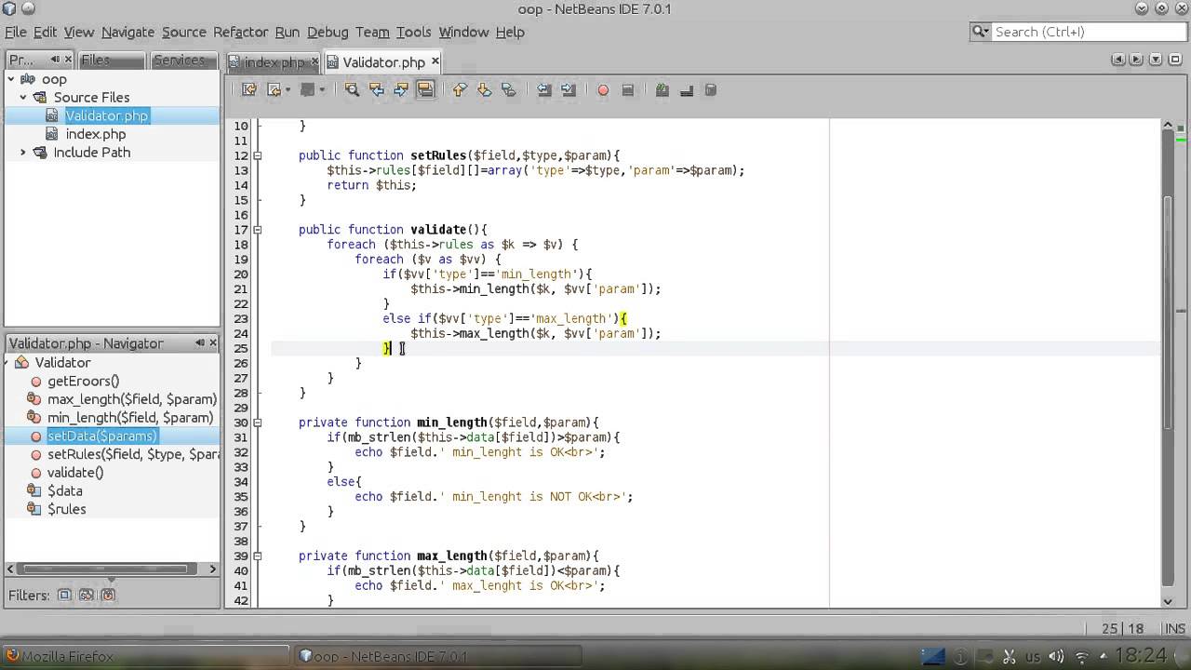This screenshot has width=1191, height=670.
Task: Close the Validator.php editor tab
Action: pos(435,61)
